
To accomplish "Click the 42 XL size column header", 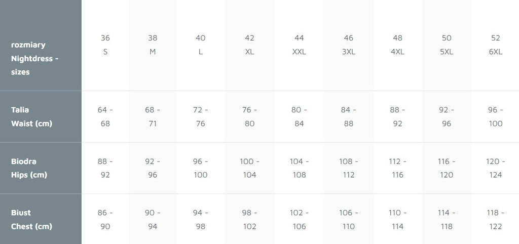I will point(249,45).
